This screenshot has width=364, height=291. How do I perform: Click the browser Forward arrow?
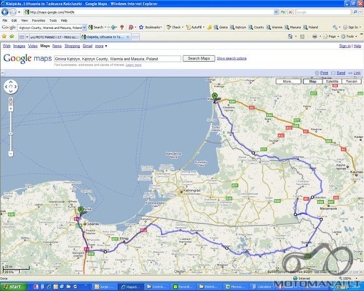click(x=13, y=12)
